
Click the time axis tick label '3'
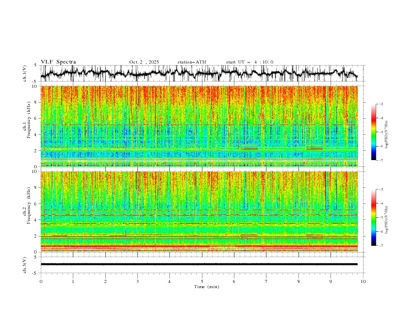(137, 281)
